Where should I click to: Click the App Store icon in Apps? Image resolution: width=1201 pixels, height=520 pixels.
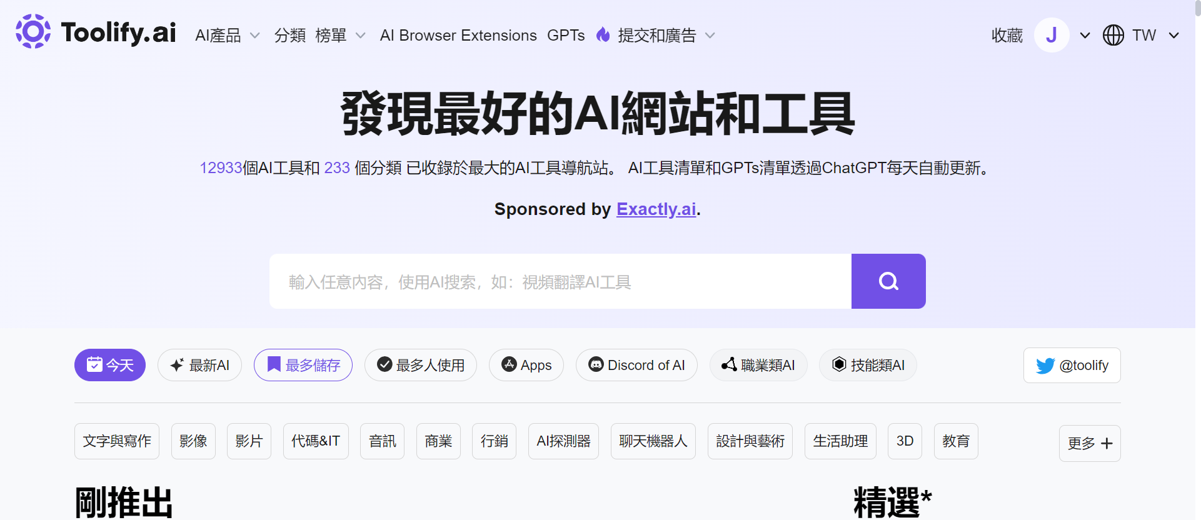click(510, 364)
